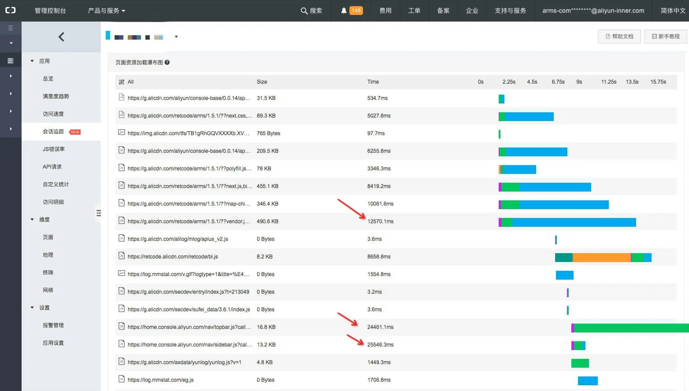This screenshot has width=689, height=391.
Task: Click file icon of map-chi resource row
Action: click(122, 203)
